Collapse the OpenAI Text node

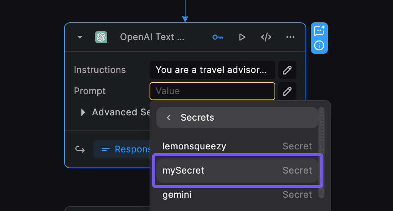click(80, 37)
